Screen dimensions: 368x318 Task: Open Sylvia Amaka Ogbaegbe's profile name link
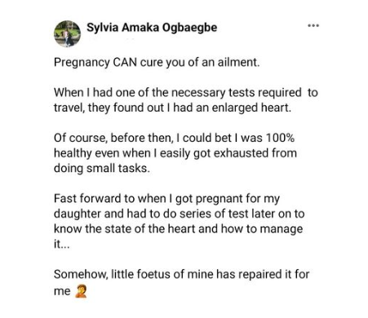(x=152, y=28)
